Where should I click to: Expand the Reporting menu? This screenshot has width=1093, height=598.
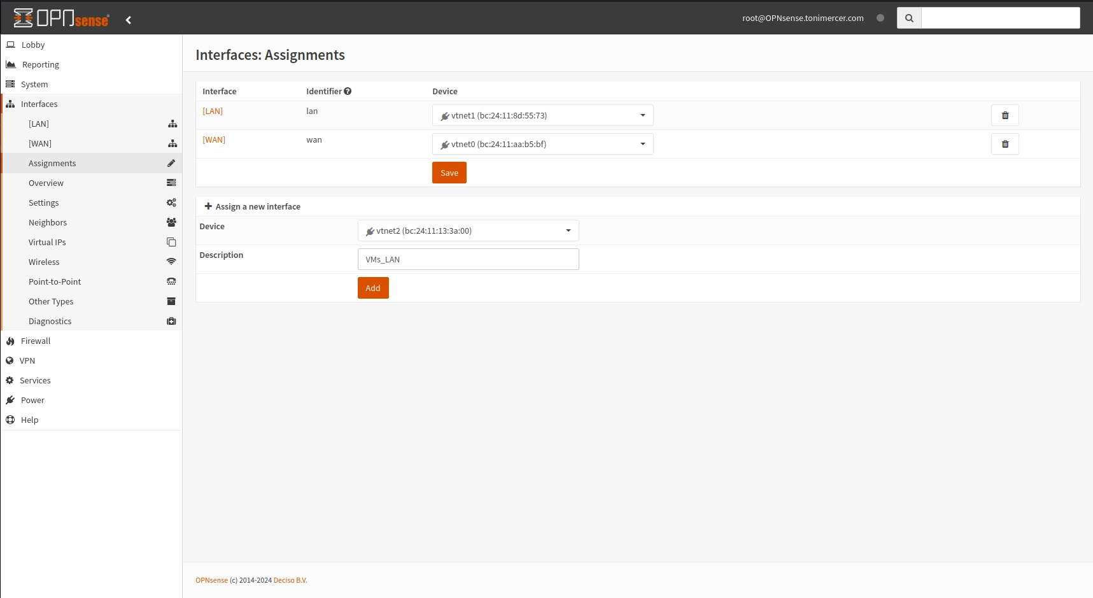pyautogui.click(x=91, y=64)
